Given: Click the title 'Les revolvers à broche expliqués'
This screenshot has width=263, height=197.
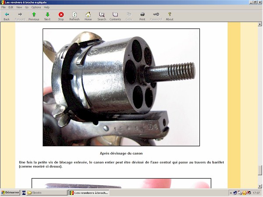Looking at the screenshot, I should (x=26, y=2).
